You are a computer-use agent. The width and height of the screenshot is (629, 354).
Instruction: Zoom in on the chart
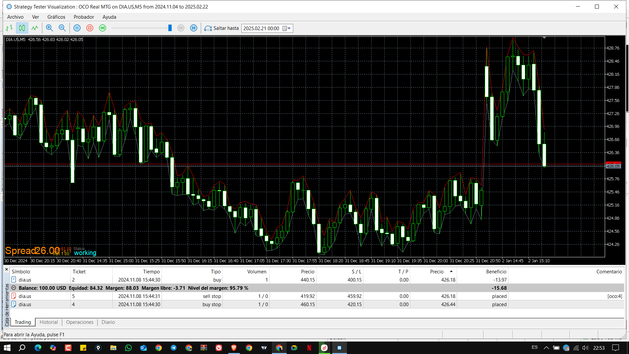49,28
